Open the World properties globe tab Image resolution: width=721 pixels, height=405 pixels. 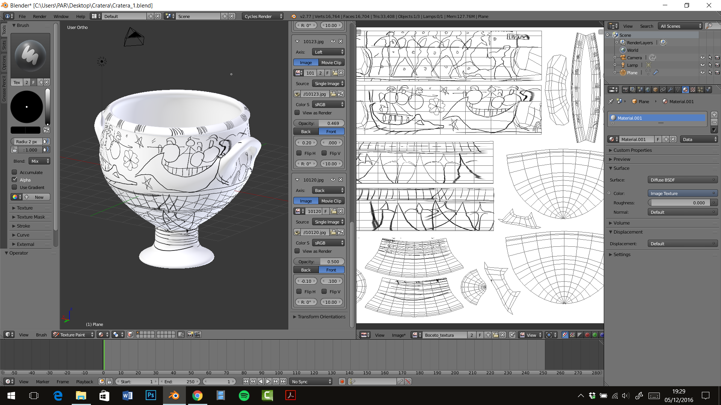point(648,90)
